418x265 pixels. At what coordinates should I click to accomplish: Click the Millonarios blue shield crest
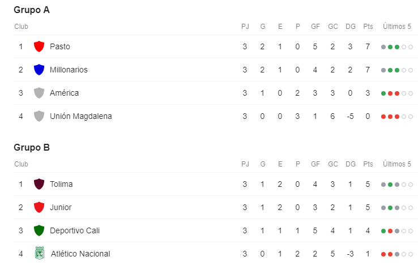pyautogui.click(x=39, y=70)
